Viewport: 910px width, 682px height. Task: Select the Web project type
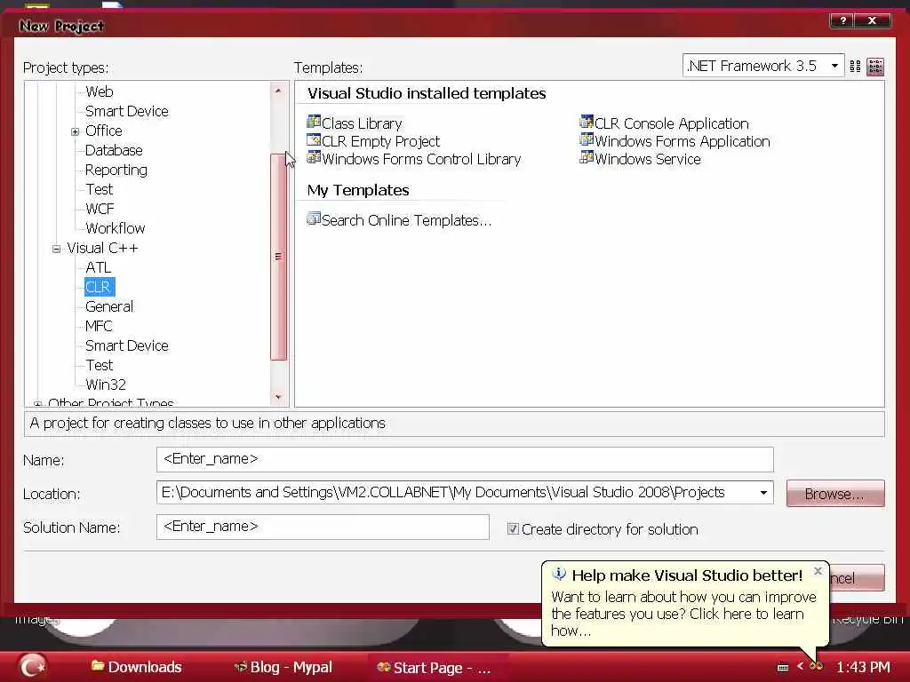pos(100,91)
